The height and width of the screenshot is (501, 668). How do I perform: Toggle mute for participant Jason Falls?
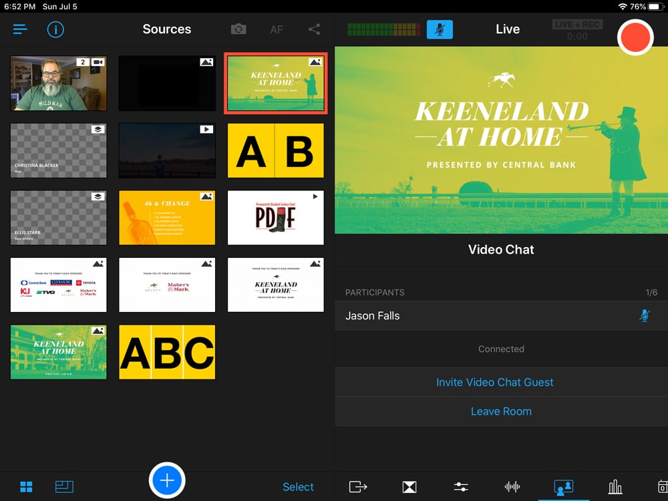645,316
